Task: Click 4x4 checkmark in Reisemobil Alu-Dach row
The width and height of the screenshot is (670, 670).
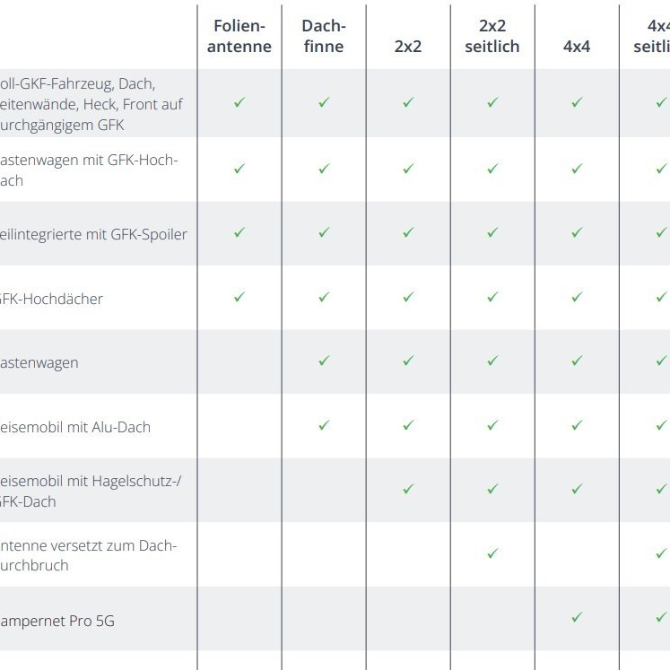Action: (577, 425)
